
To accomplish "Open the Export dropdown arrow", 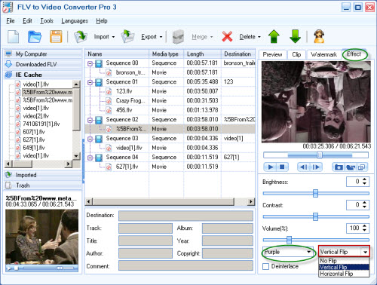I will coord(161,37).
